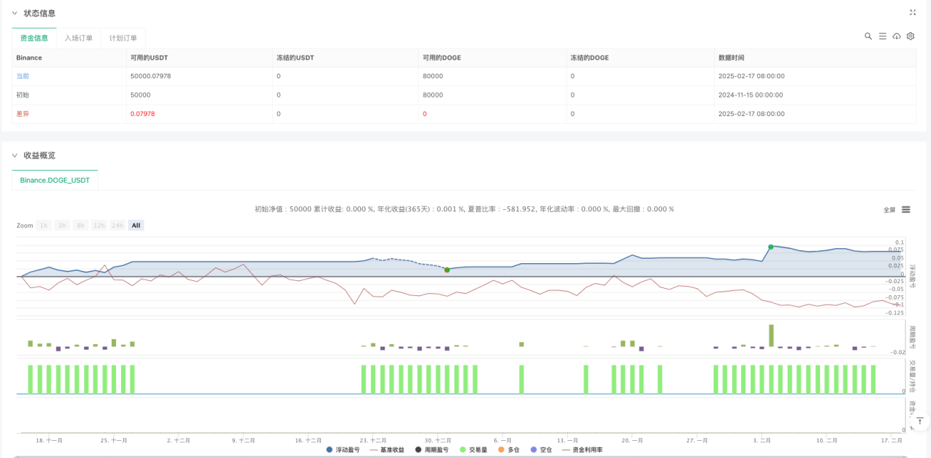931x458 pixels.
Task: Toggle the 多仓 legend series
Action: 508,449
